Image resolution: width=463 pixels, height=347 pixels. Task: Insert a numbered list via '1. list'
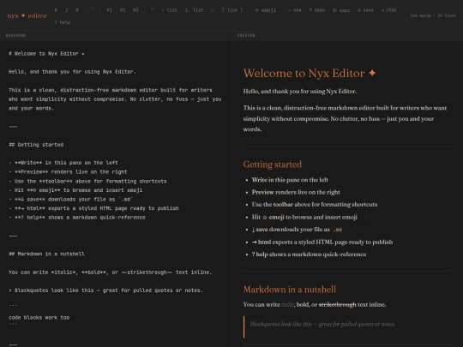tap(194, 10)
